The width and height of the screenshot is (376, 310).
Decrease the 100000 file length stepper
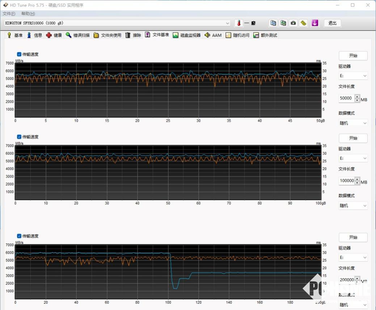click(x=357, y=183)
